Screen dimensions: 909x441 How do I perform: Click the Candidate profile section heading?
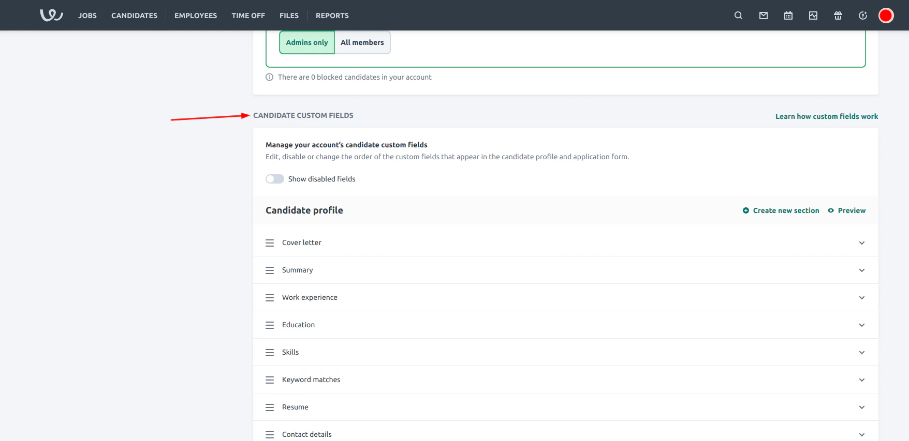[304, 210]
